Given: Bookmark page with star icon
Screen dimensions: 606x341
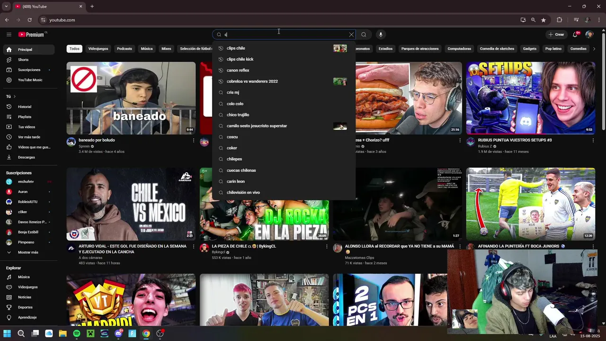Looking at the screenshot, I should 544,20.
